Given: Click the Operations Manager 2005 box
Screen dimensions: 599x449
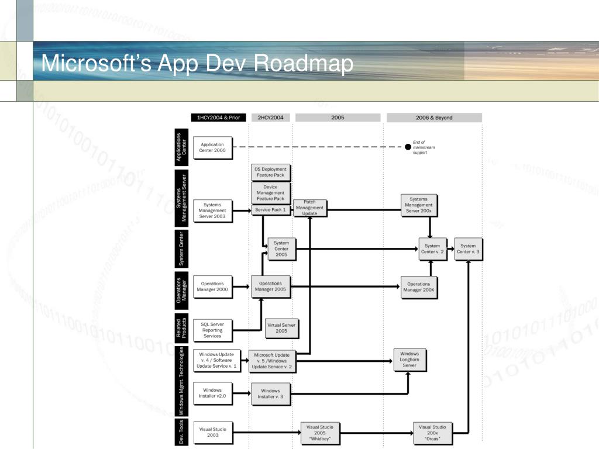Looking at the screenshot, I should coord(270,286).
